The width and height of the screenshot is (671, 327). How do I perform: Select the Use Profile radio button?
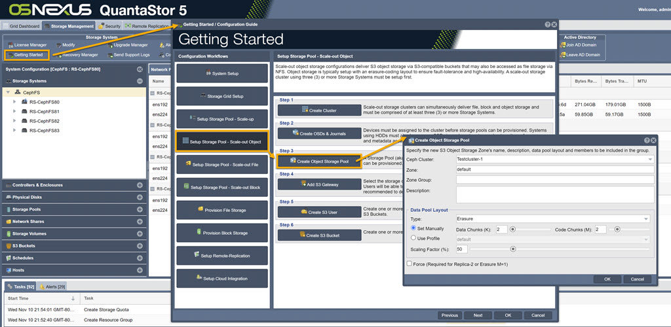413,238
